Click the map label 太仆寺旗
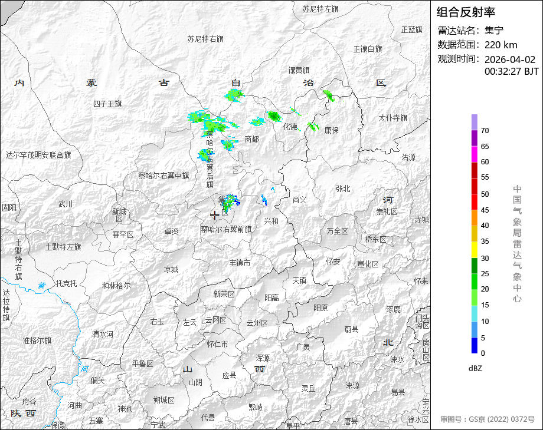Screen dimensions: 543x430 (393, 118)
